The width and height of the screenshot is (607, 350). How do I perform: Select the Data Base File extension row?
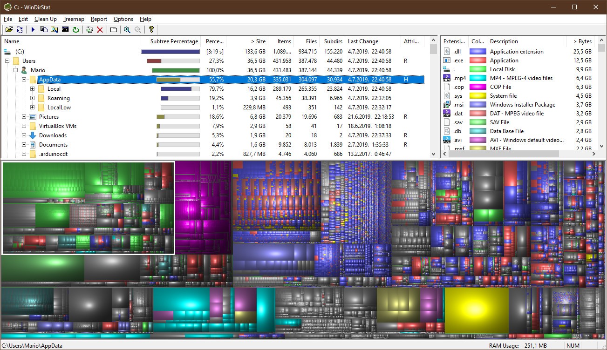click(518, 131)
